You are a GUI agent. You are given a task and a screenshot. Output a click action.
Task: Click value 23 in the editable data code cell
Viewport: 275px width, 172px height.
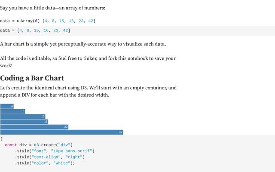55,31
